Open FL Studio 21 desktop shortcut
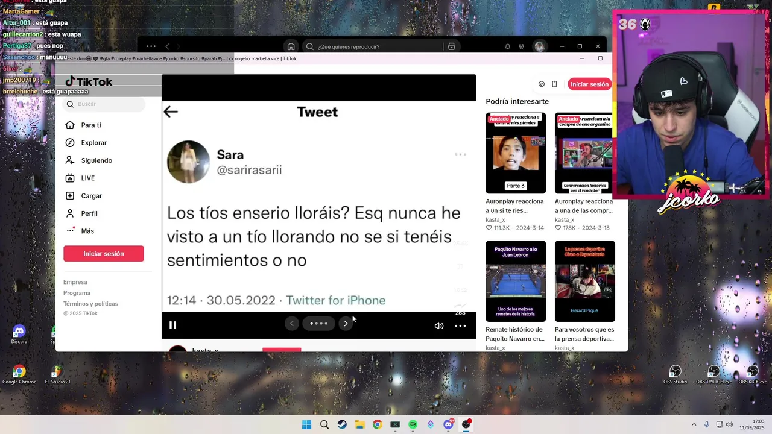772x434 pixels. click(x=57, y=374)
